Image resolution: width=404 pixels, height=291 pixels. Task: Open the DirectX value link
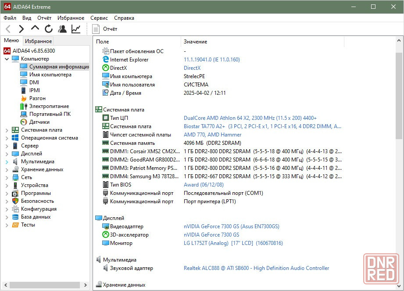click(x=192, y=68)
